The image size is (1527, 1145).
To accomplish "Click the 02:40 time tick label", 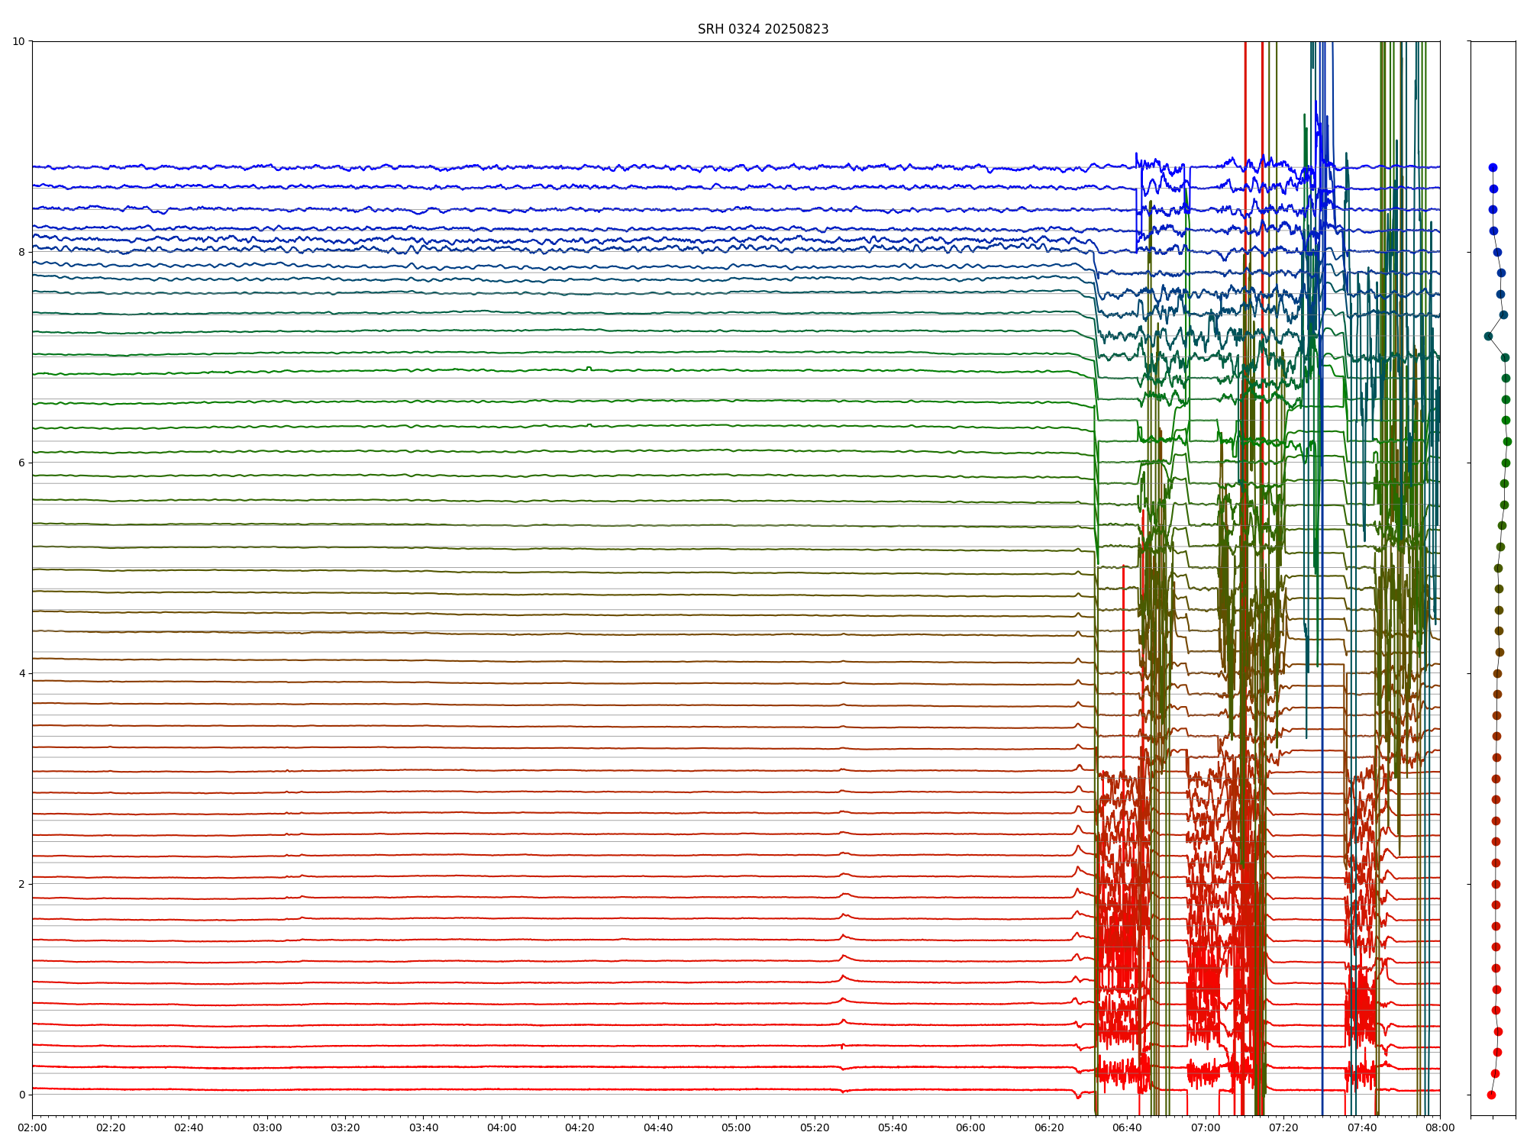I will (x=189, y=1127).
